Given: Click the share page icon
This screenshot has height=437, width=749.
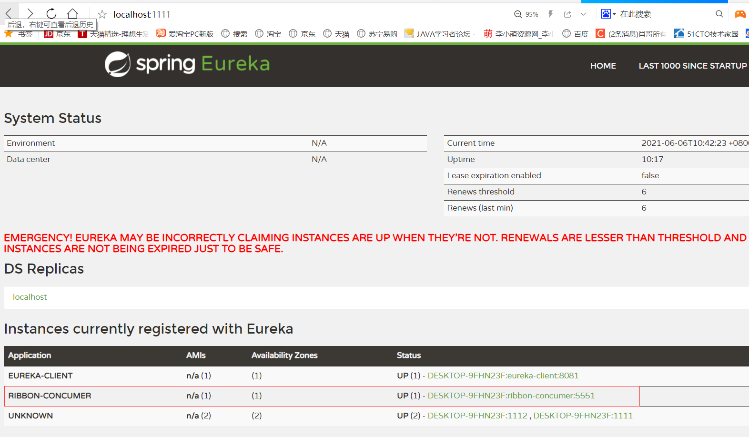Looking at the screenshot, I should click(x=567, y=14).
